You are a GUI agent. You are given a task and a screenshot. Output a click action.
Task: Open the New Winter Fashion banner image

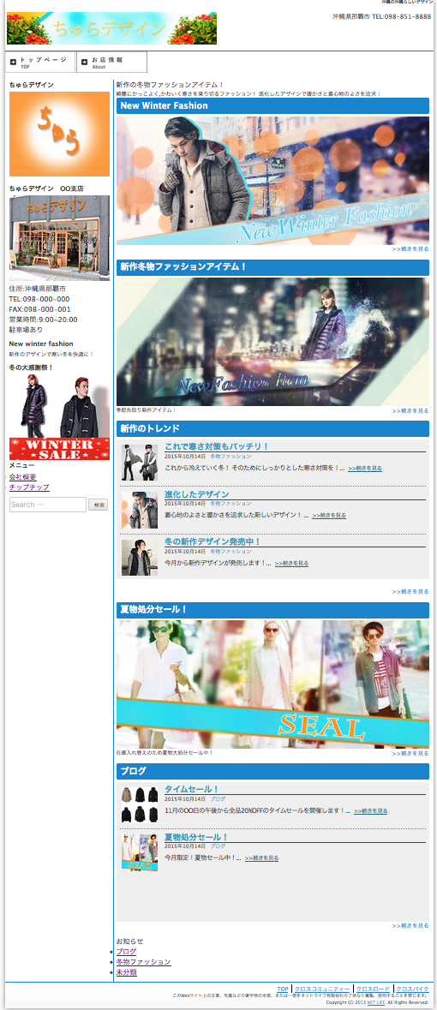272,181
